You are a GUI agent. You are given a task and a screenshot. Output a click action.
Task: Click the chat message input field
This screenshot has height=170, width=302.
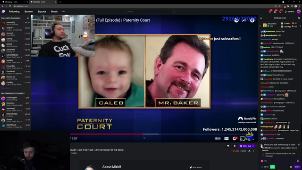click(280, 161)
